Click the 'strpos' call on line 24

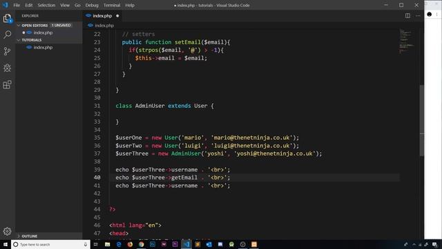coord(148,50)
